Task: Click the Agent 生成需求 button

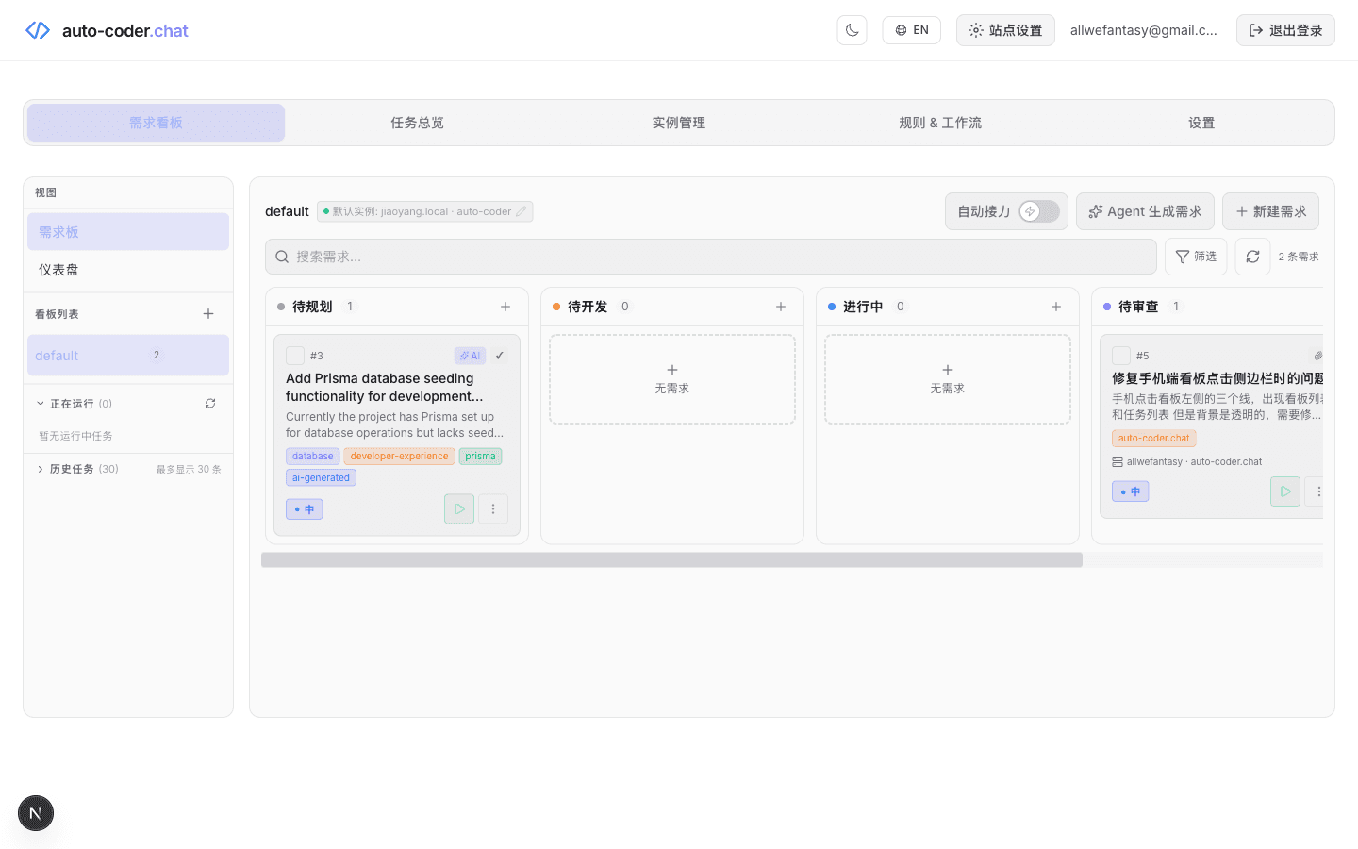Action: tap(1145, 211)
